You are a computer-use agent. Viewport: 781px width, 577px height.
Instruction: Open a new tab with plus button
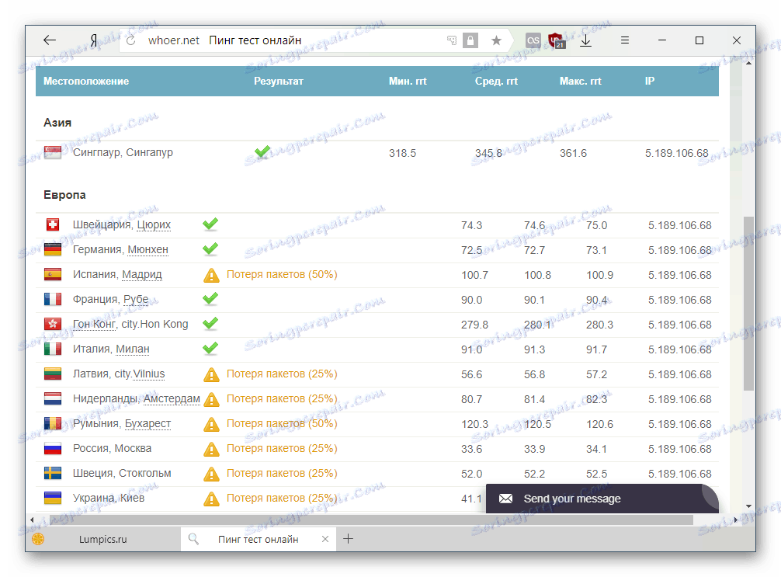348,539
